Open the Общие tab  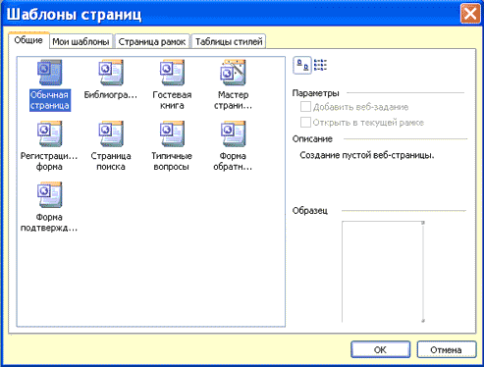coord(28,40)
